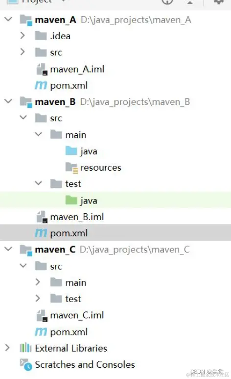231x379 pixels.
Task: Select the maven_C module root
Action: (55, 250)
